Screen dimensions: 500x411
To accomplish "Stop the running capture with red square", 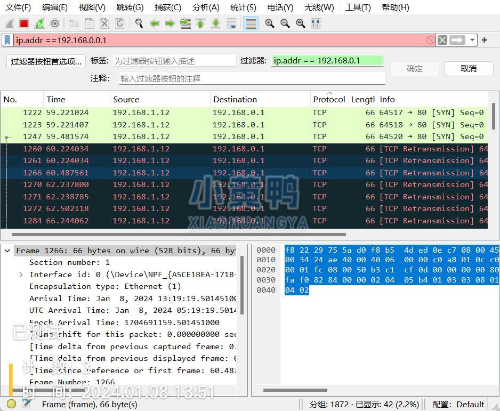I will (24, 23).
